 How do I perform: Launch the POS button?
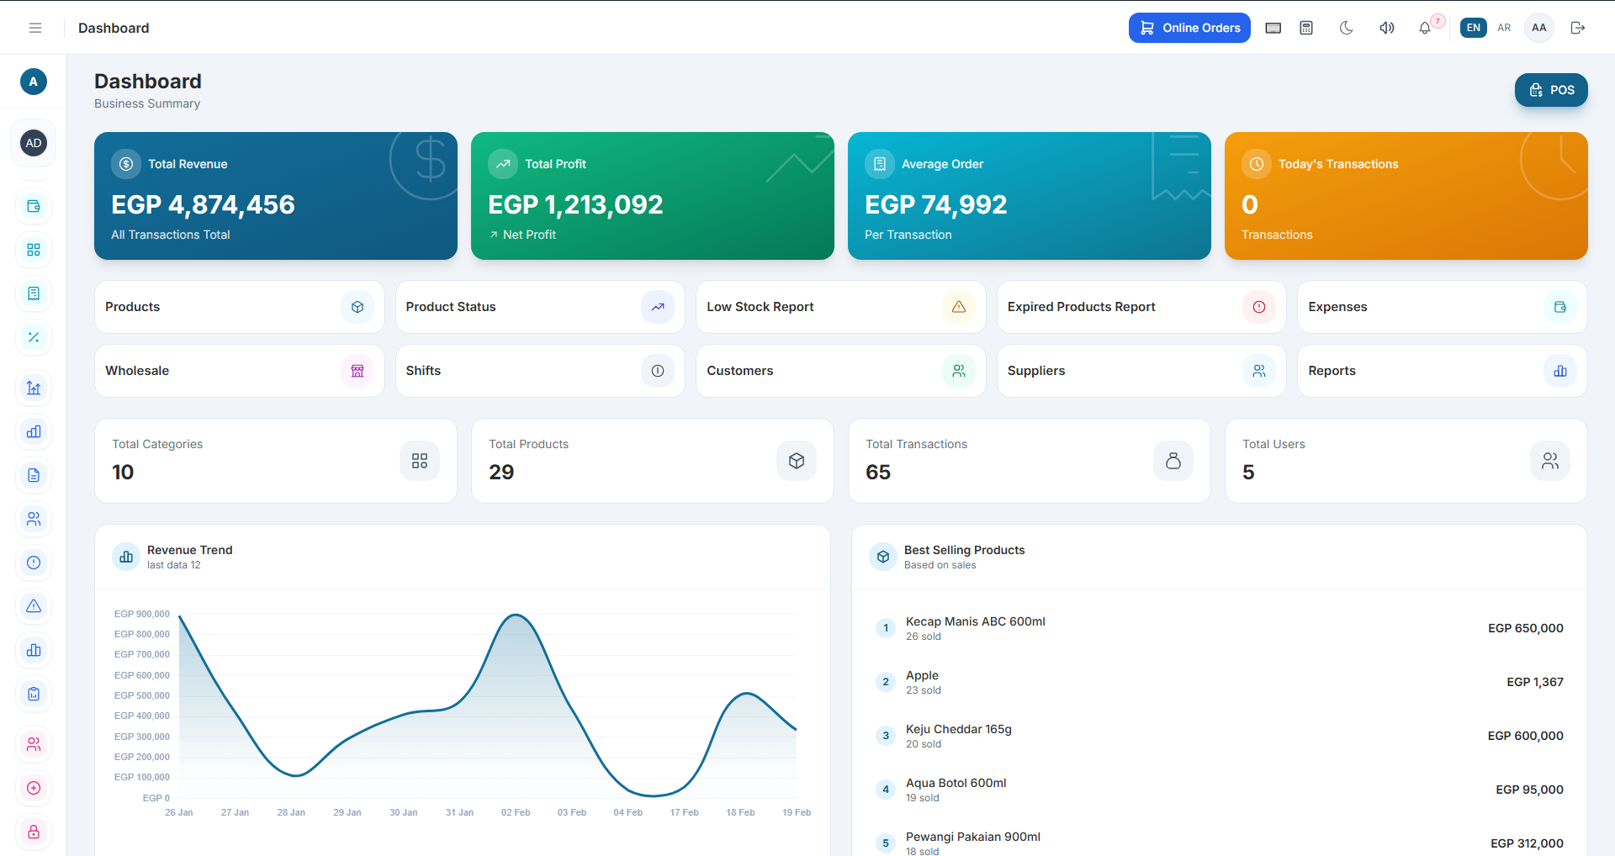click(x=1551, y=90)
